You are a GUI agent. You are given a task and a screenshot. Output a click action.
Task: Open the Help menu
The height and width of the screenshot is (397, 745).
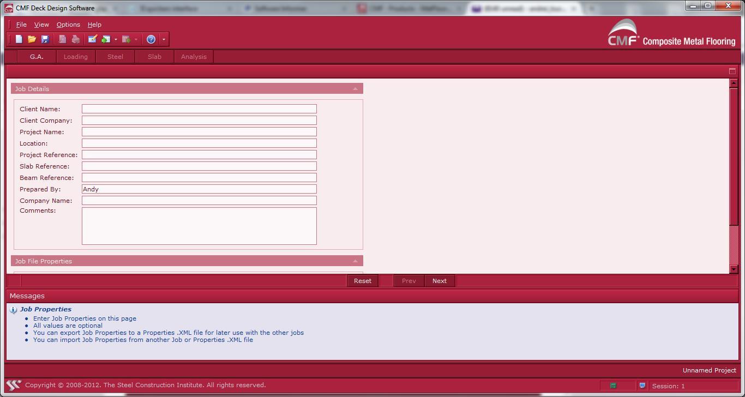click(94, 25)
